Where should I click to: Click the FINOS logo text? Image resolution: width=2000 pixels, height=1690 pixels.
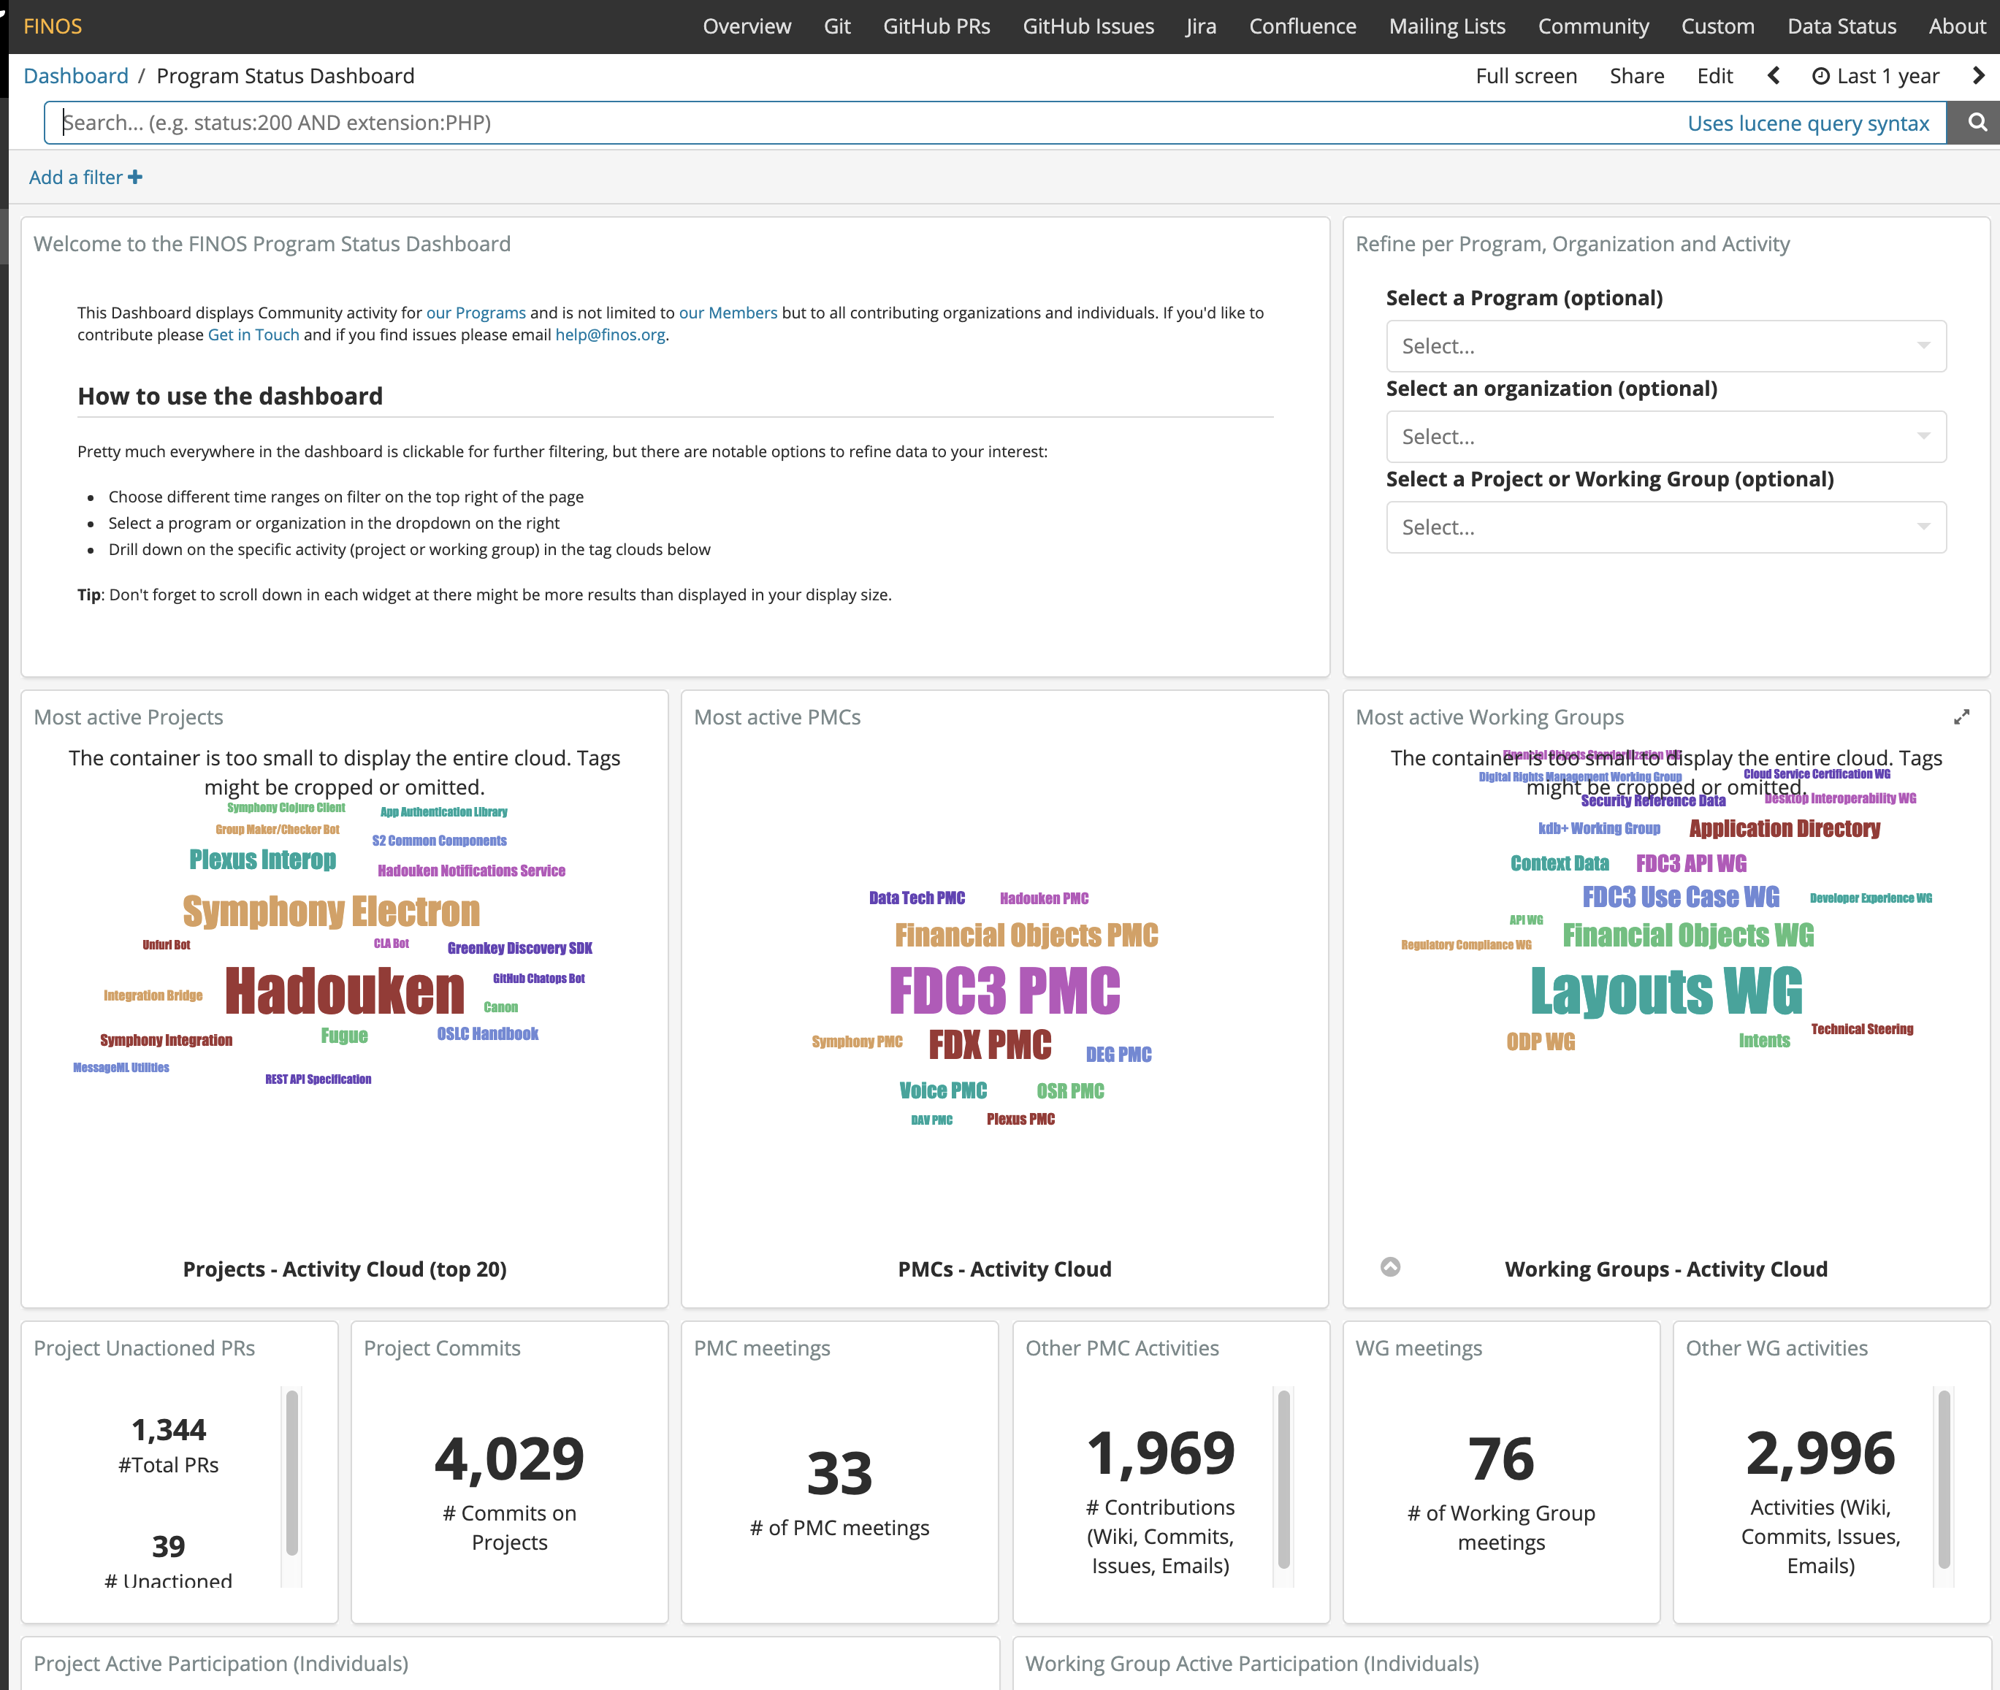[x=53, y=26]
